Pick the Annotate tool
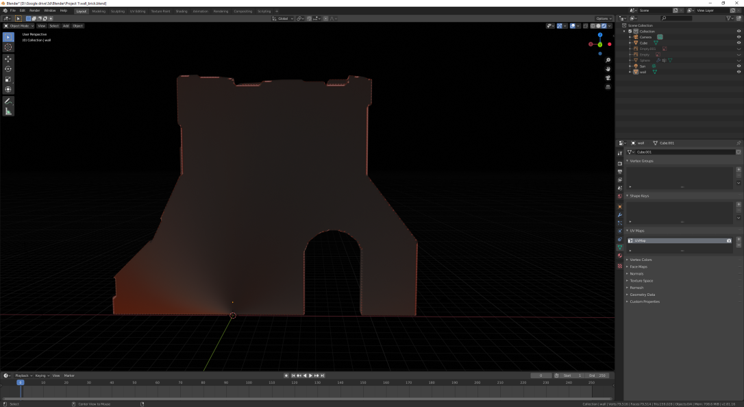Viewport: 744px width, 407px height. [x=8, y=101]
